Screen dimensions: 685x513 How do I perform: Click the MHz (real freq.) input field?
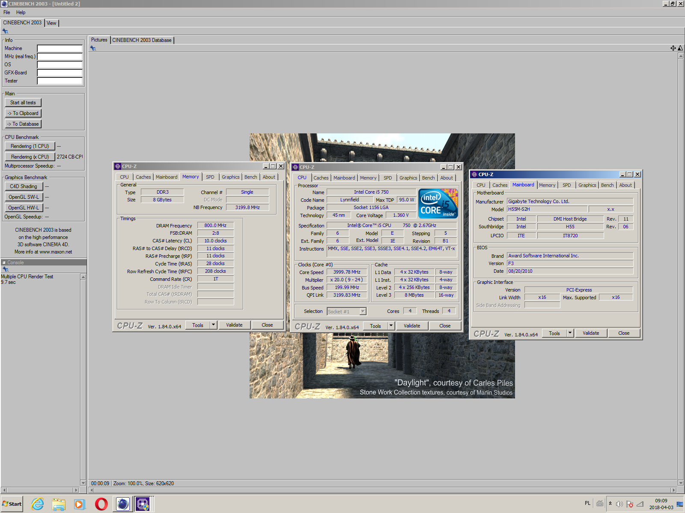[x=60, y=56]
